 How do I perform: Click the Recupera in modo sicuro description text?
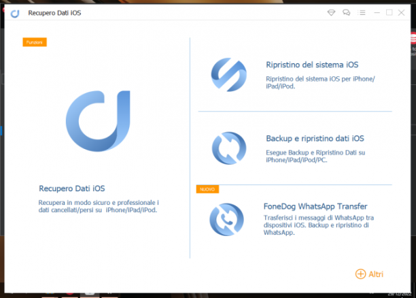pos(99,206)
